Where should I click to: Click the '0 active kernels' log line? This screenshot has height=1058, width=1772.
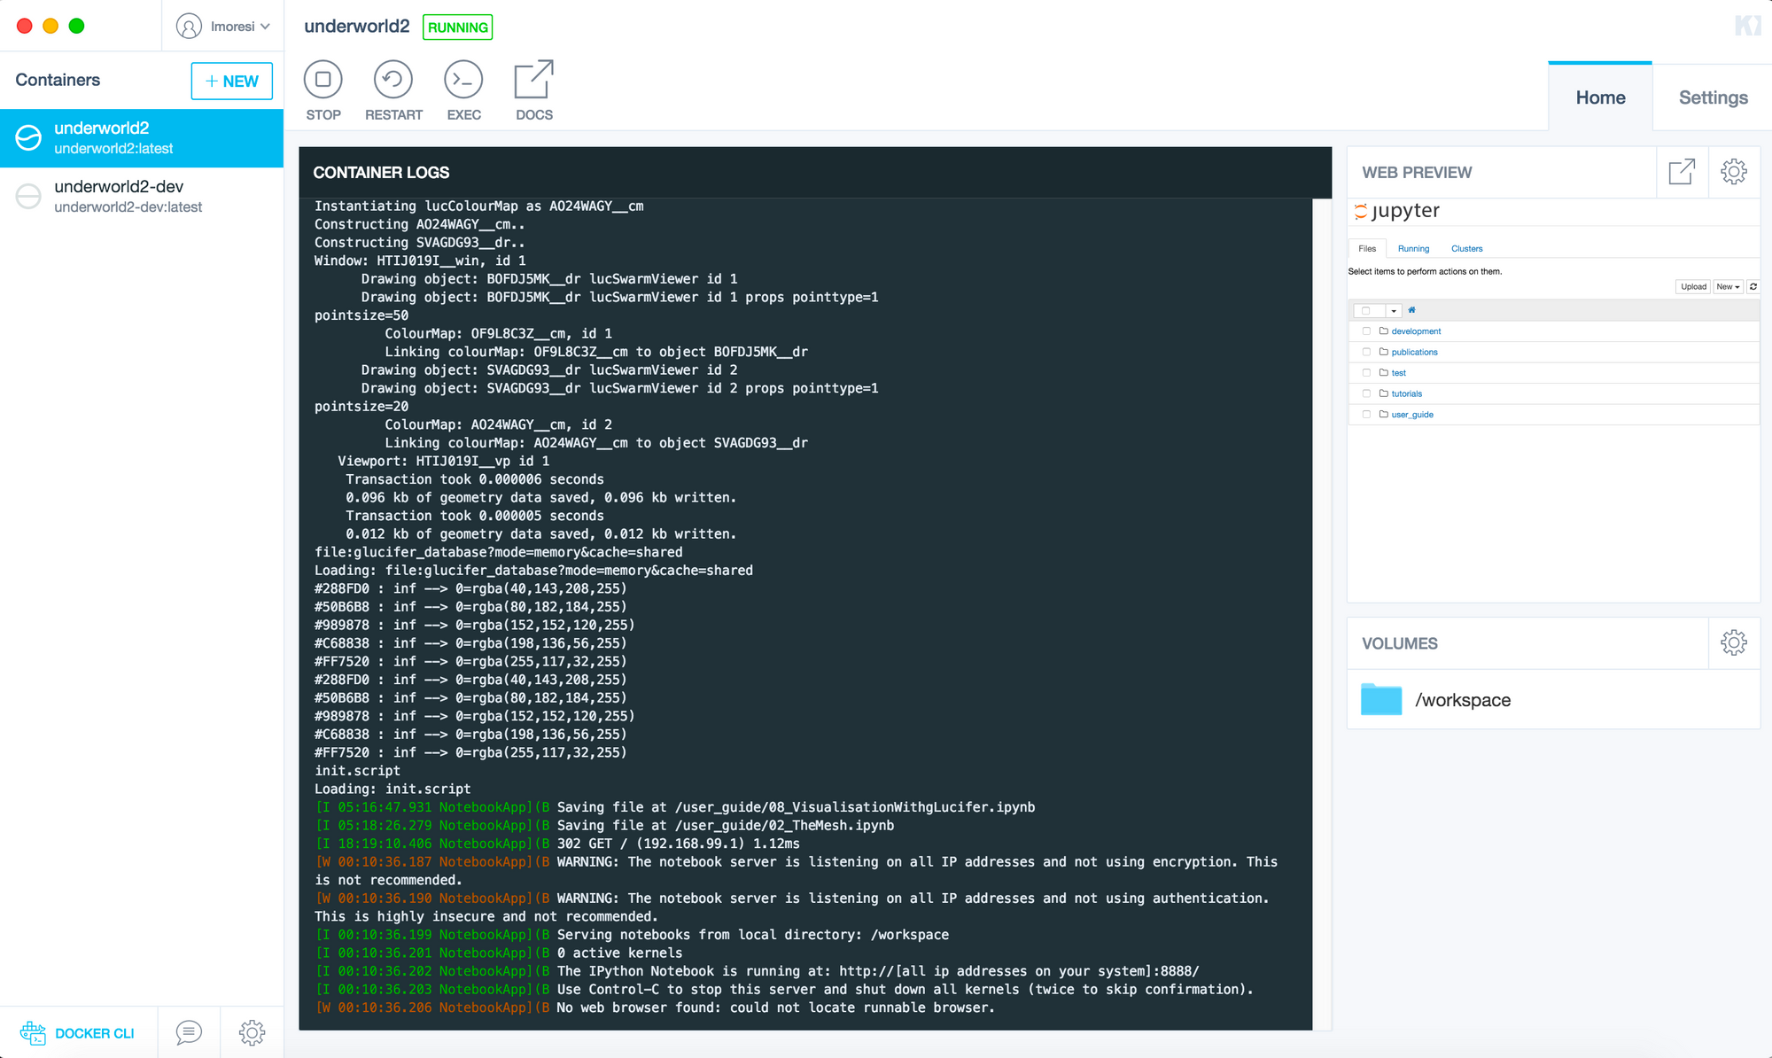pos(619,953)
